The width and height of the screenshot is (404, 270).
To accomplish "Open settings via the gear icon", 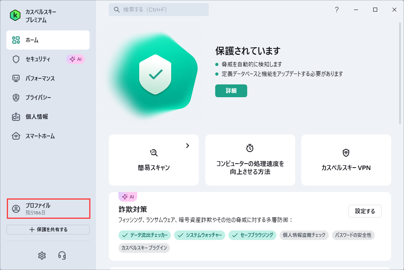I will [x=42, y=256].
